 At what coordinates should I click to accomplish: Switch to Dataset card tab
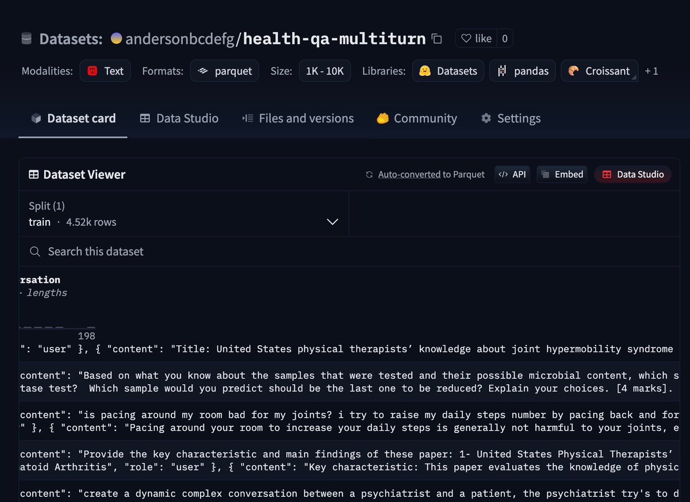tap(73, 118)
